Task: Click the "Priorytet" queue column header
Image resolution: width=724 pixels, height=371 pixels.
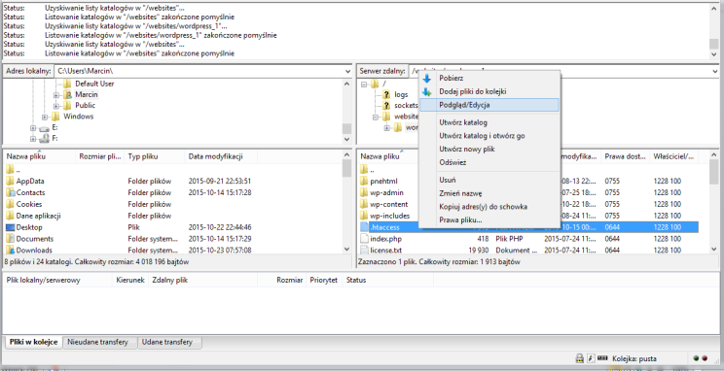Action: pos(324,281)
